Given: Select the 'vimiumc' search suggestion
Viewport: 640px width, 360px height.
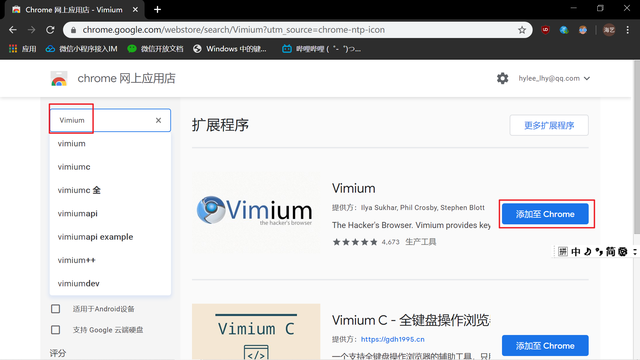Looking at the screenshot, I should pos(110,167).
